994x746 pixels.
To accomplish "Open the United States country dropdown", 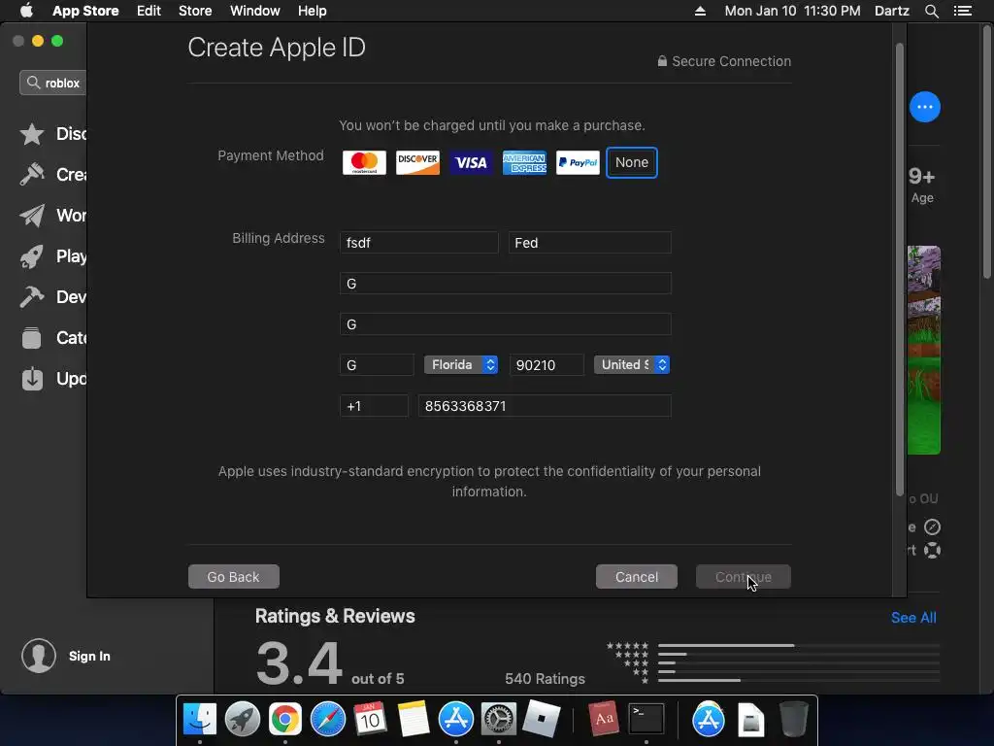I will pyautogui.click(x=631, y=365).
